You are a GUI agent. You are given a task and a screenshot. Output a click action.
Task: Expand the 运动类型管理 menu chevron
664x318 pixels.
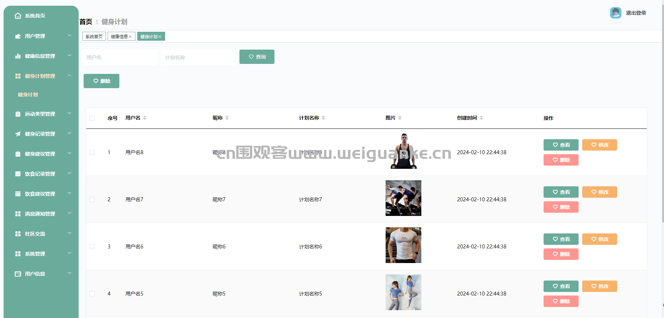(x=69, y=113)
